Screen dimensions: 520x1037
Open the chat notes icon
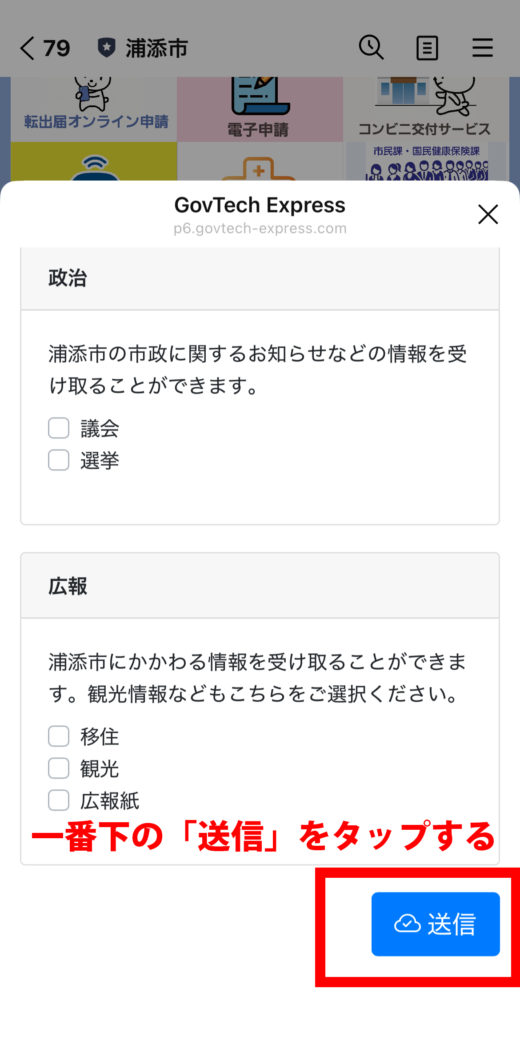click(x=427, y=47)
